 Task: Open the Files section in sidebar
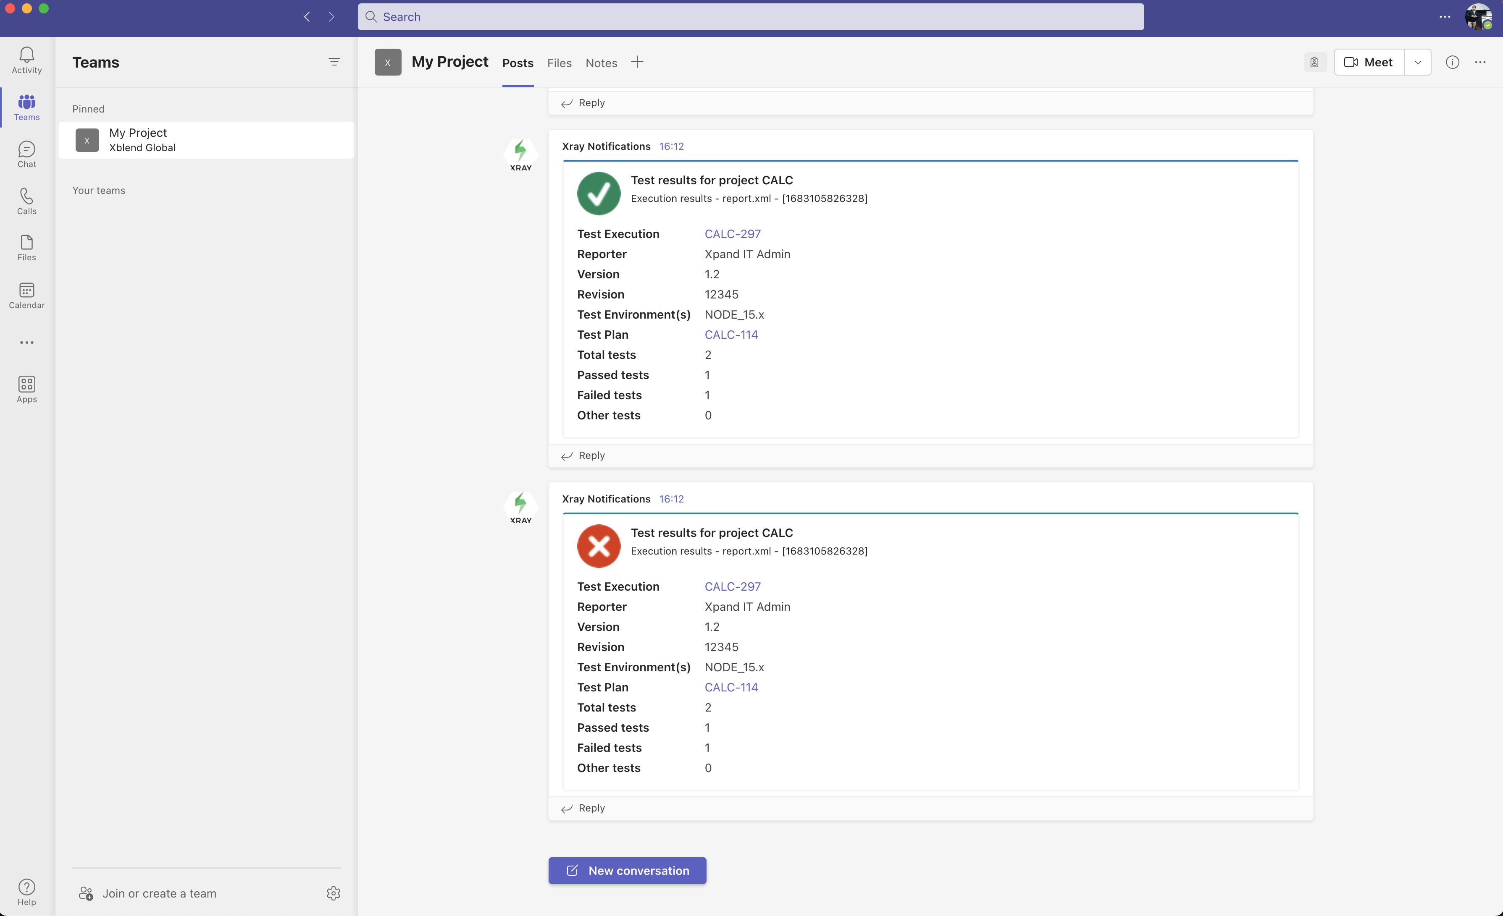tap(27, 248)
